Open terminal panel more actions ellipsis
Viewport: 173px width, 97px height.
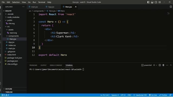coord(167,65)
